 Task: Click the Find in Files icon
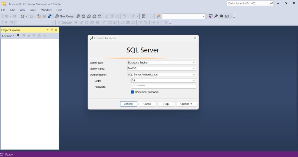click(159, 16)
